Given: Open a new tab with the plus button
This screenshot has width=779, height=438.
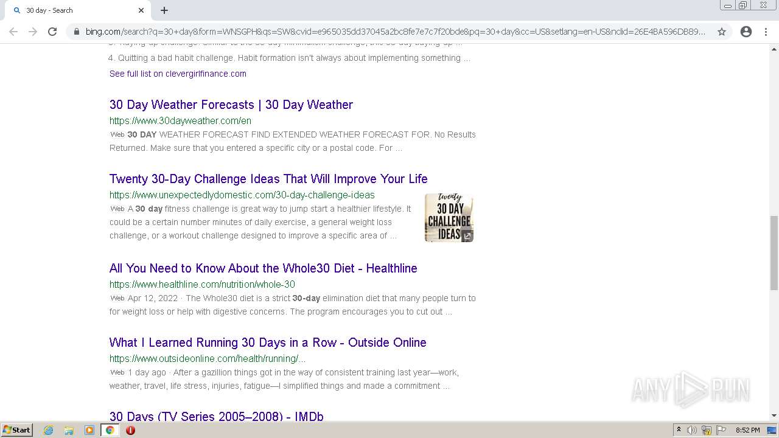Looking at the screenshot, I should 164,10.
